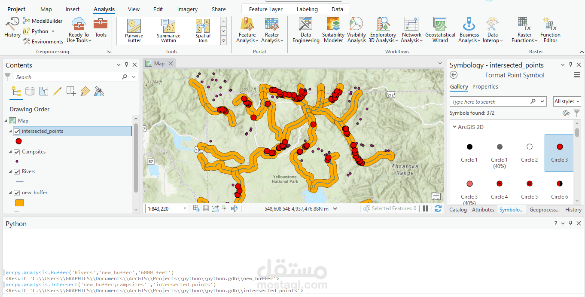Screen dimensions: 585x297
Task: Open the Environments settings
Action: point(43,42)
